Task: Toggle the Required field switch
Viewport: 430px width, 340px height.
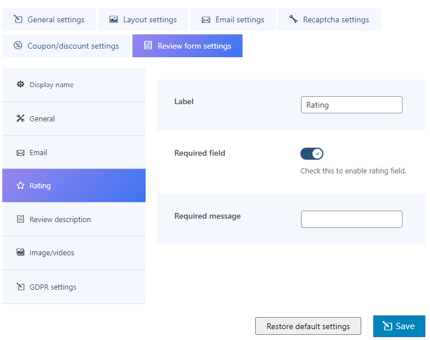Action: 312,153
